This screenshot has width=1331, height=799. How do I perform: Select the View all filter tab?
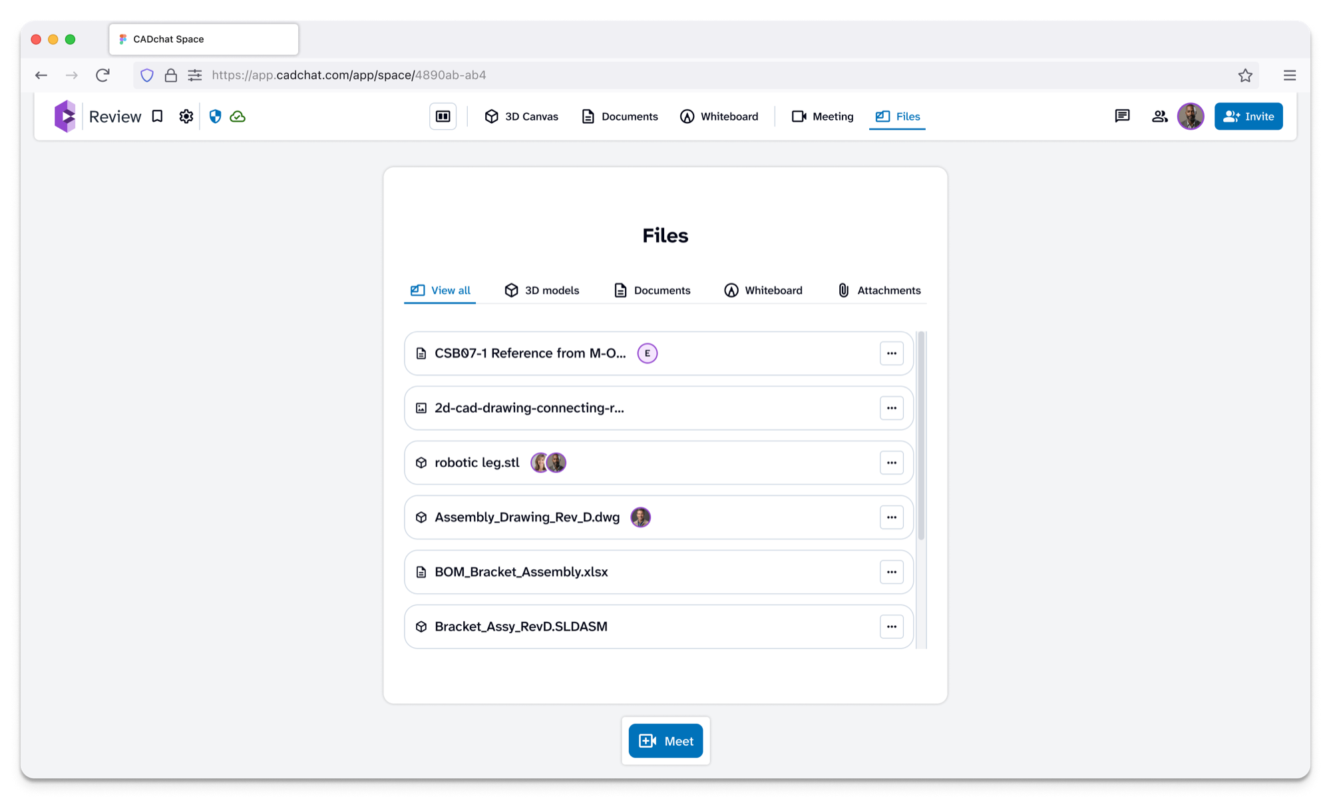point(440,290)
